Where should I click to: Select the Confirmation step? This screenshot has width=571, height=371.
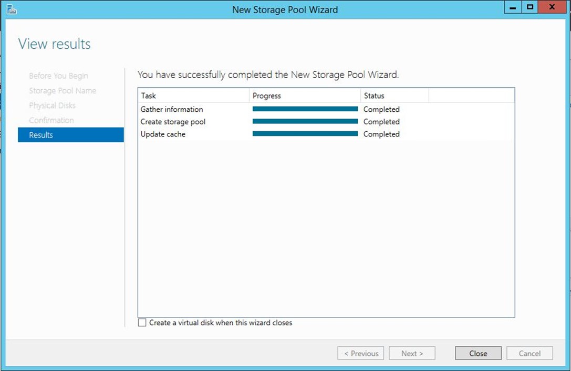(x=51, y=120)
